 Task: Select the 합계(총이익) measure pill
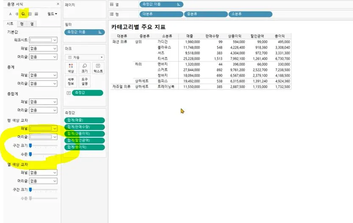[85, 147]
